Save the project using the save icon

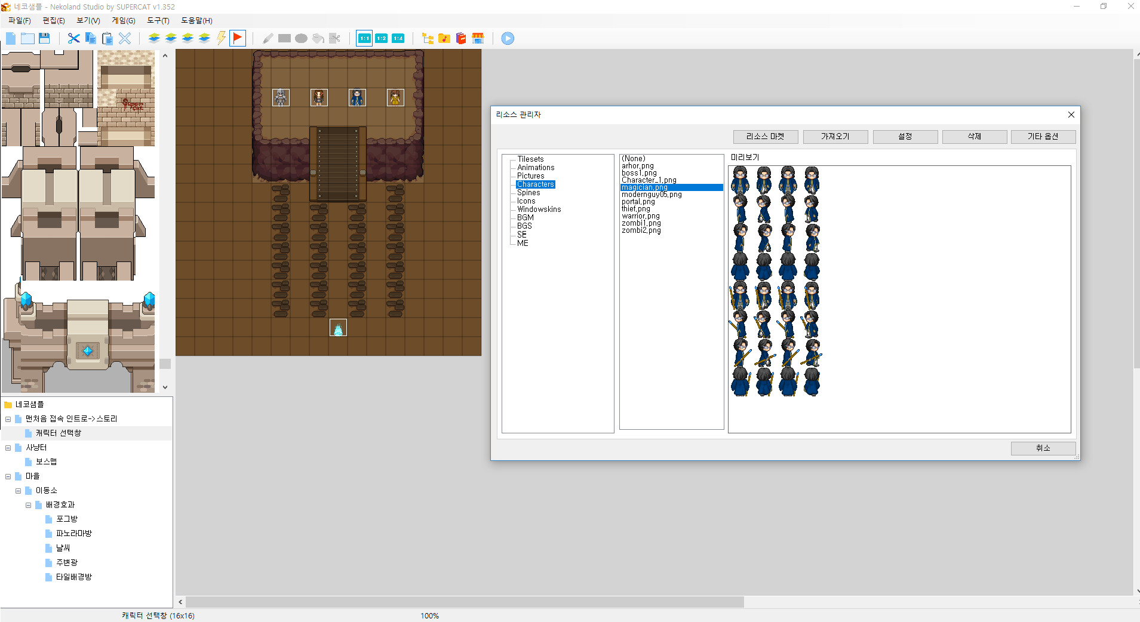tap(45, 38)
